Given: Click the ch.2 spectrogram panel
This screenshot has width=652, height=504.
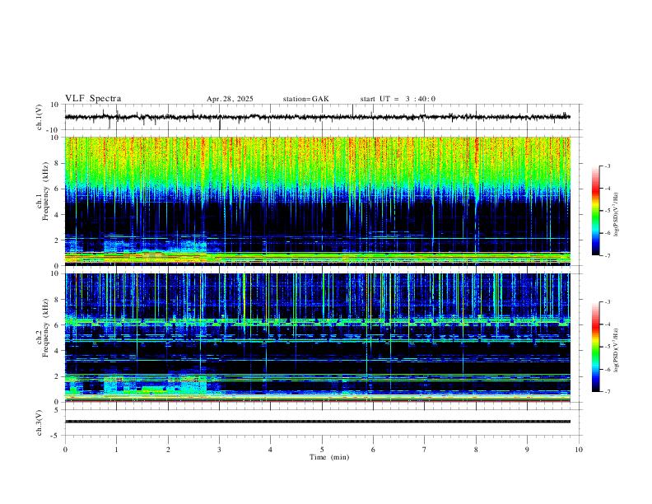Looking at the screenshot, I should (x=318, y=338).
